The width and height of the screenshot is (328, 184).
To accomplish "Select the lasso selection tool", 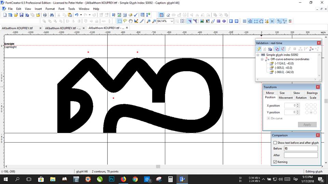I will point(125,21).
